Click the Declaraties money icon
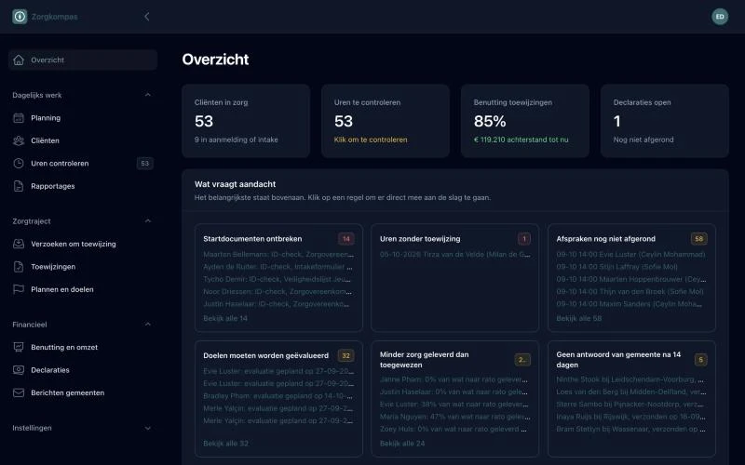Image resolution: width=745 pixels, height=465 pixels. [19, 370]
